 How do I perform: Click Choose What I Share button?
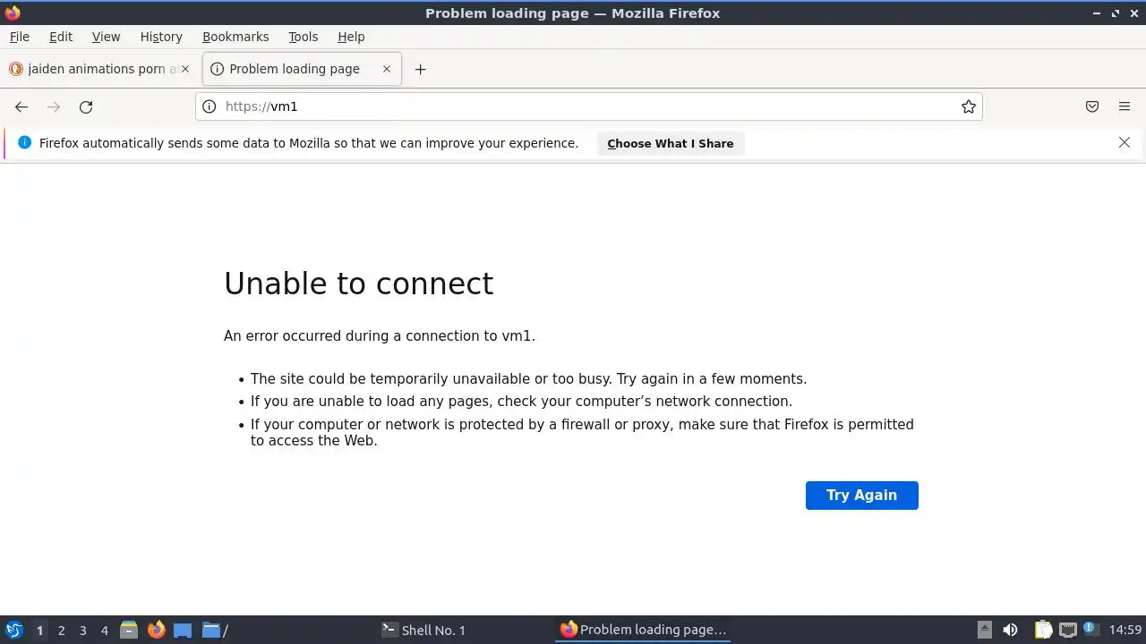click(x=670, y=143)
